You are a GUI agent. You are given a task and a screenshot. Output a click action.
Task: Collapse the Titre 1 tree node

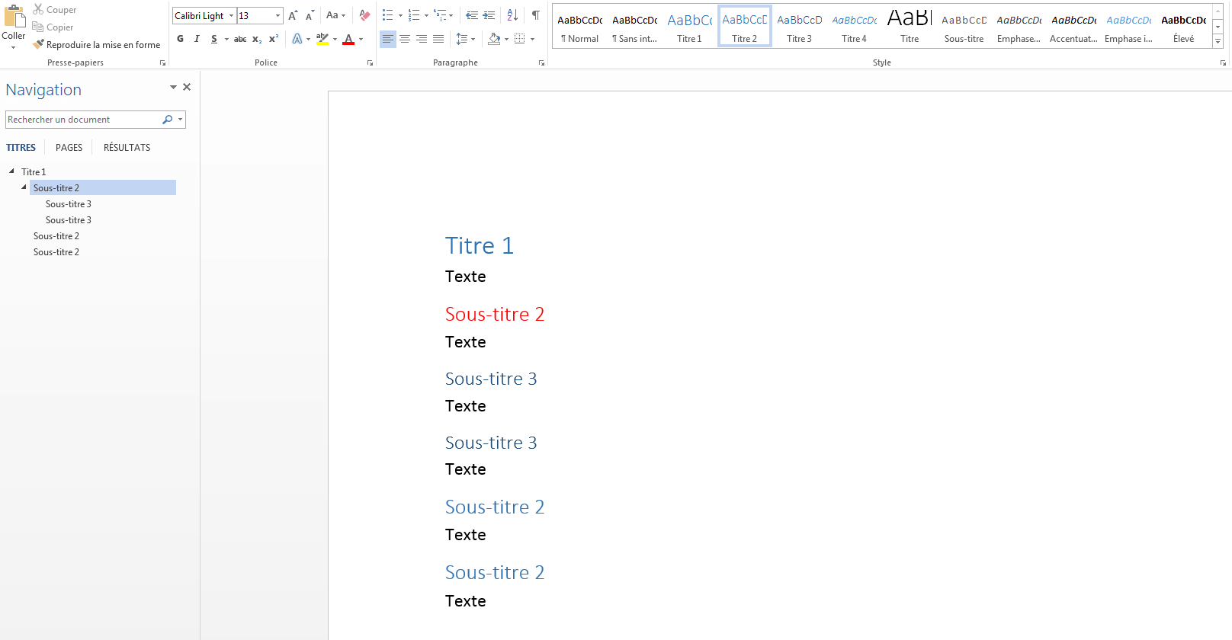pos(11,171)
